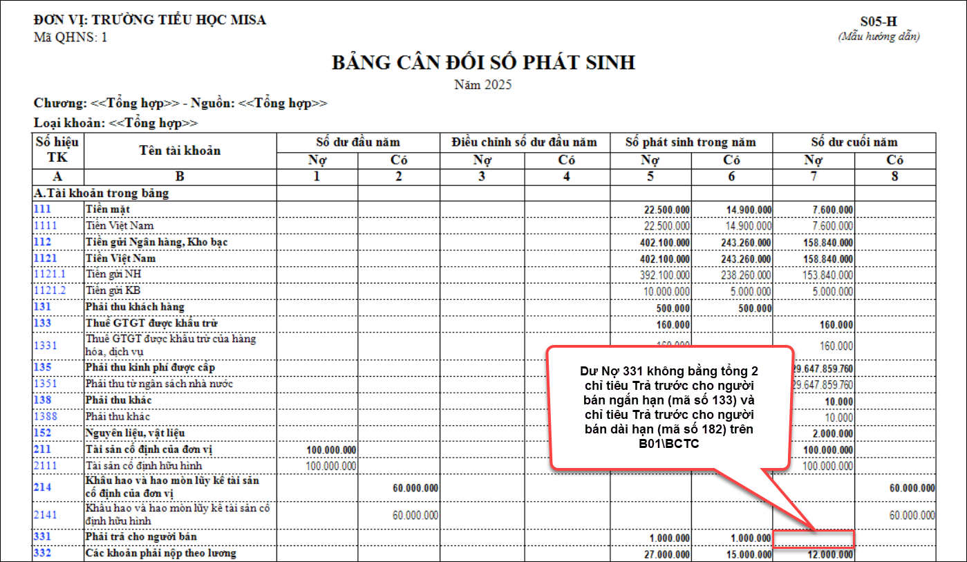The image size is (967, 562).
Task: Click account 131 Phải thu khách hàng
Action: 42,307
